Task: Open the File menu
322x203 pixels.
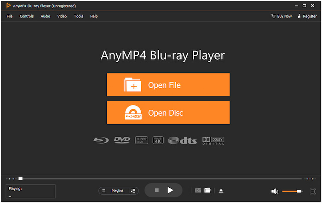Action: [10, 16]
